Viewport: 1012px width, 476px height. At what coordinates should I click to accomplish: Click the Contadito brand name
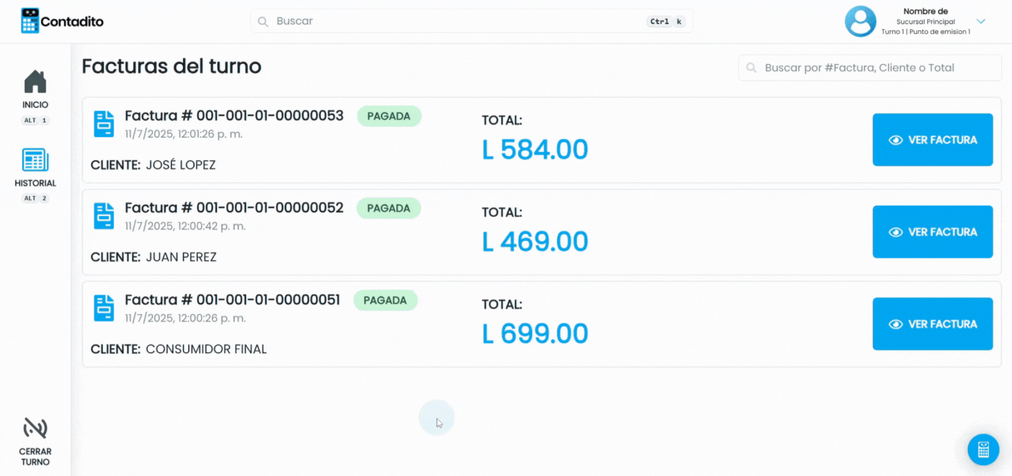pyautogui.click(x=72, y=21)
